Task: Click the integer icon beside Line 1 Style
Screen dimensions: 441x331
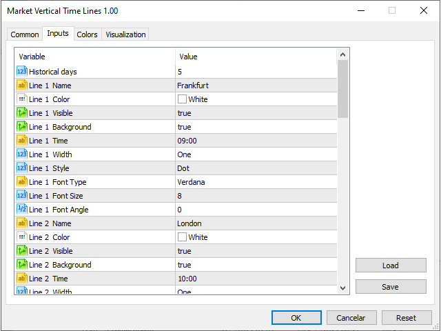Action: pos(22,168)
